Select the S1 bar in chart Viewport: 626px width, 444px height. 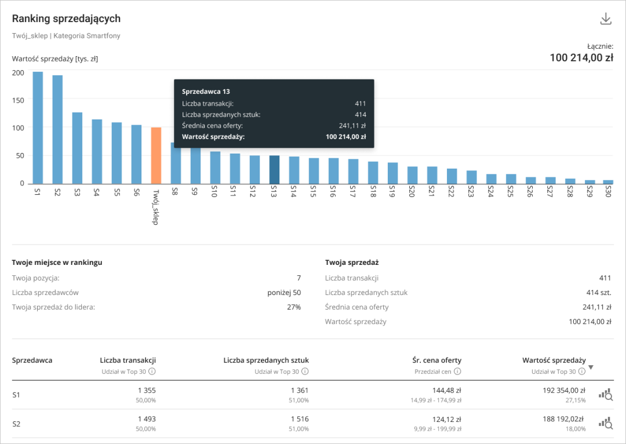pos(38,128)
